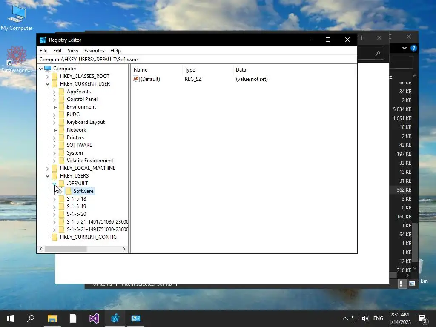Screen dimensions: 436x327
Task: Expand the System key under HKEY_CURRENT_USER
Action: pyautogui.click(x=54, y=153)
